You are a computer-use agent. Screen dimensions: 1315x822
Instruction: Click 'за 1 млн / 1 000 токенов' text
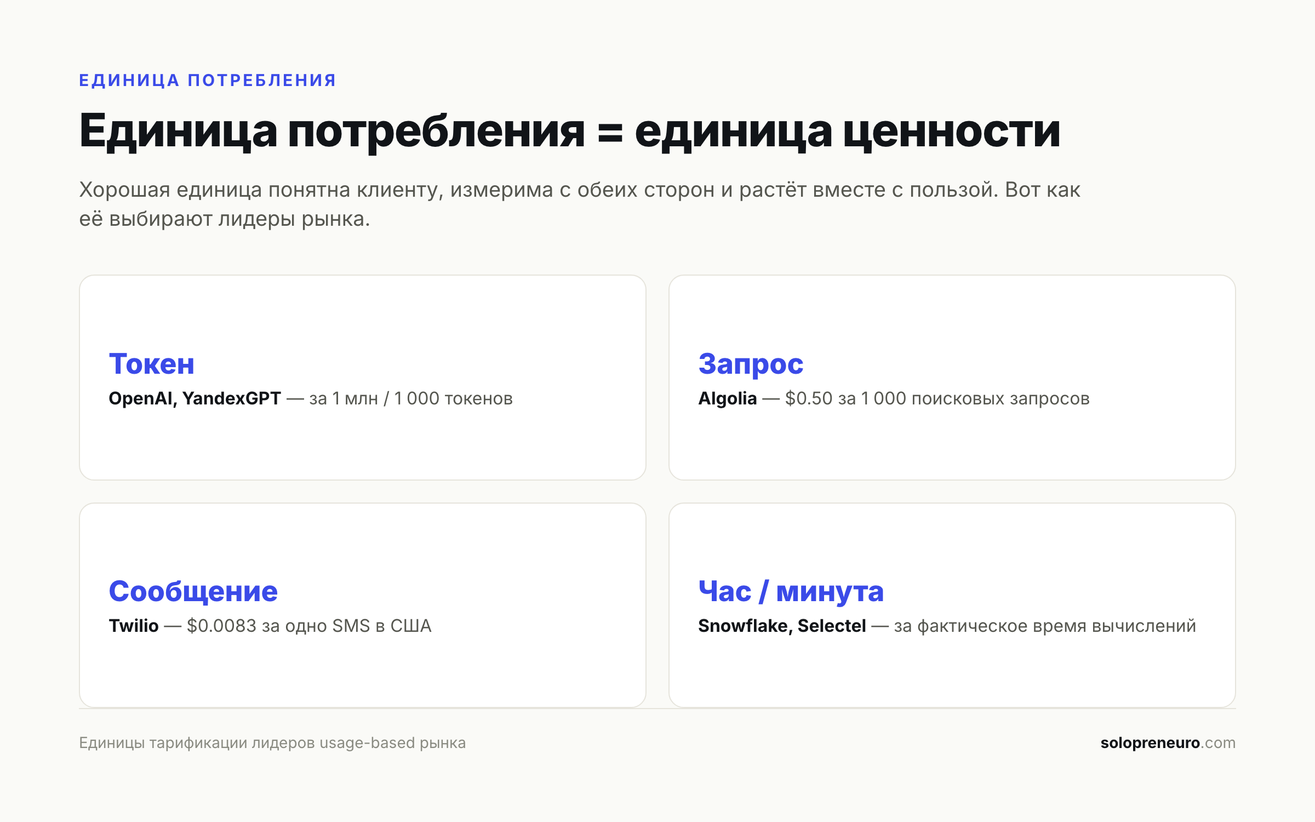point(411,398)
